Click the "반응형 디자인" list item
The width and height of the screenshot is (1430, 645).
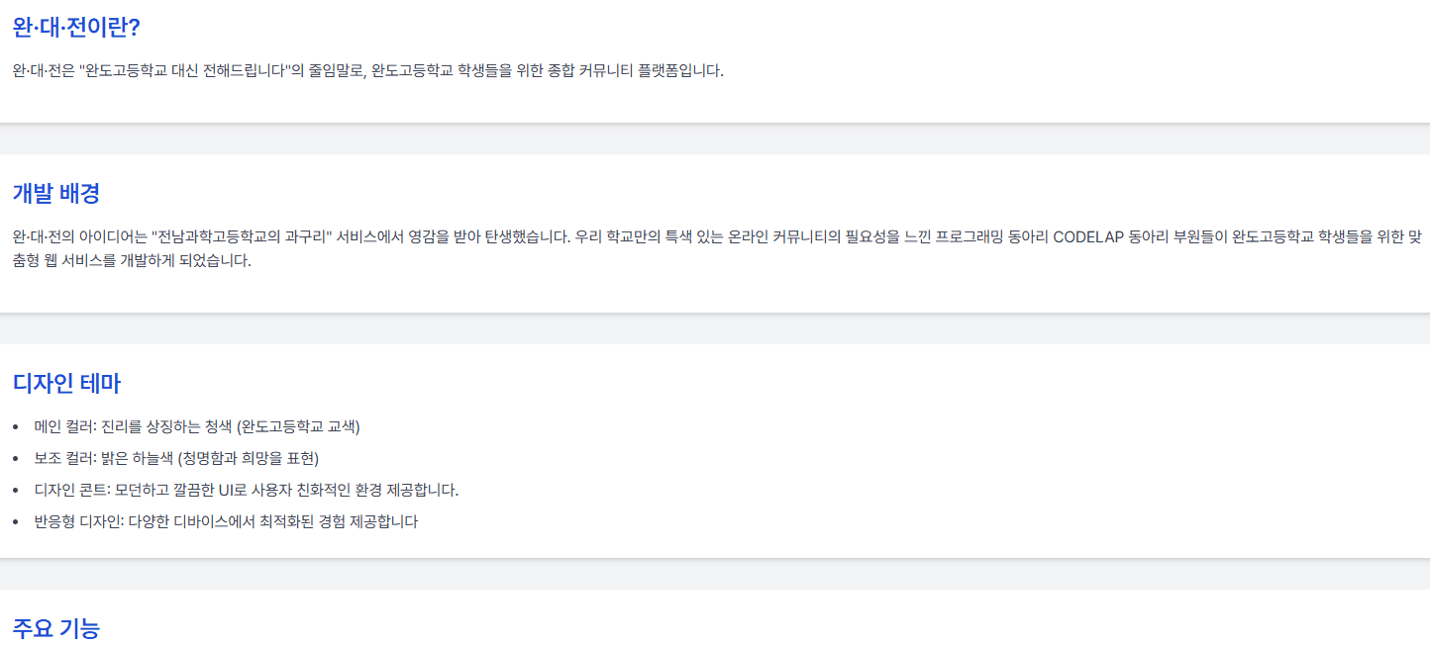pos(226,521)
